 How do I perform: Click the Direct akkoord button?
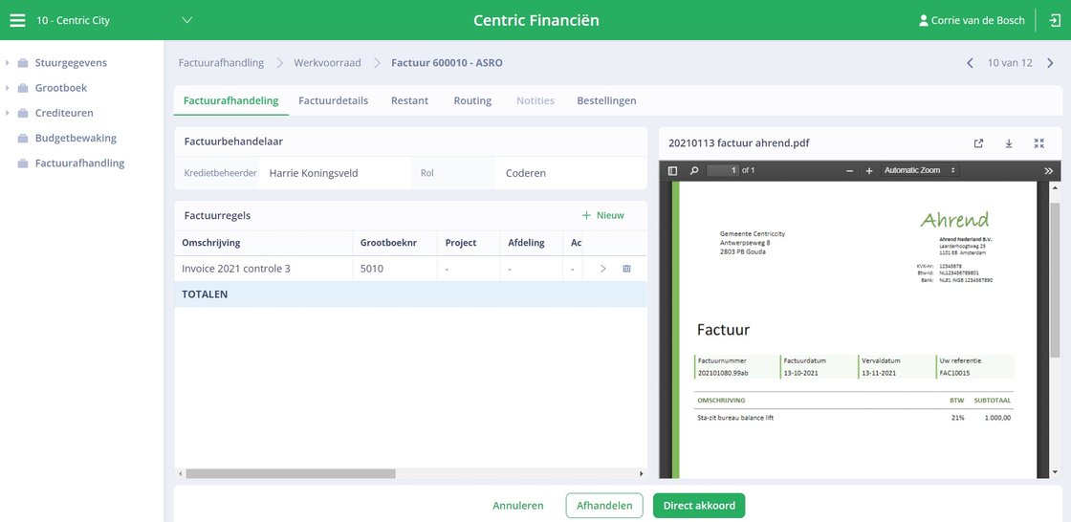tap(699, 506)
